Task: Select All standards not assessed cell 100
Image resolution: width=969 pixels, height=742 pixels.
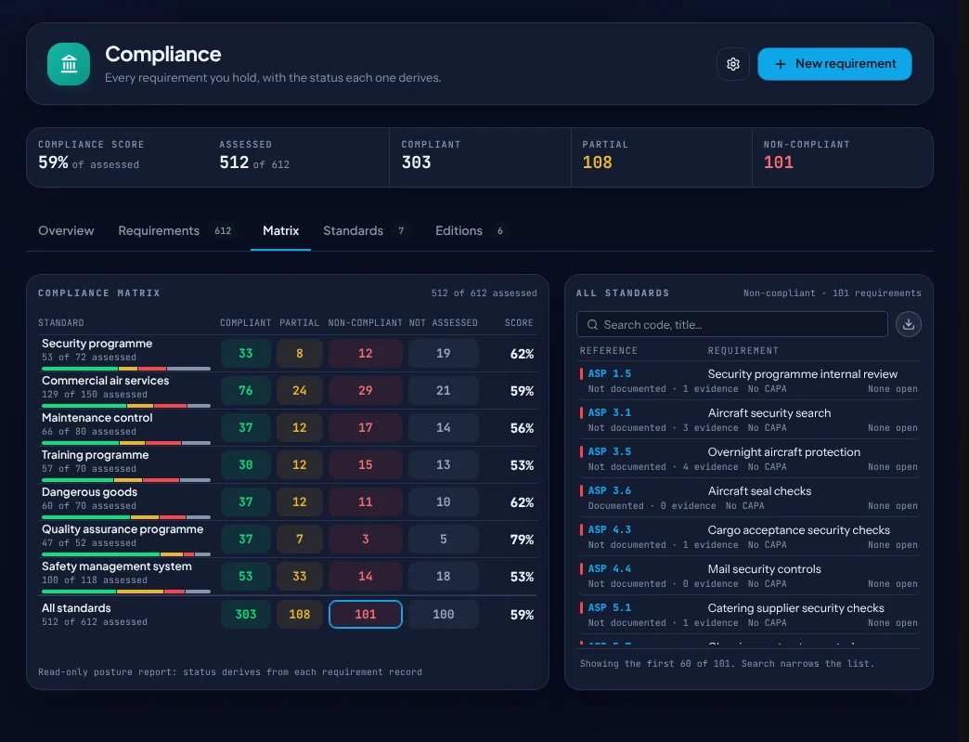Action: click(x=443, y=614)
